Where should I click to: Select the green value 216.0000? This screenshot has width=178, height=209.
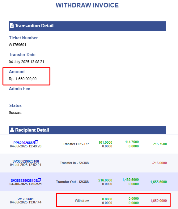tap(105, 180)
